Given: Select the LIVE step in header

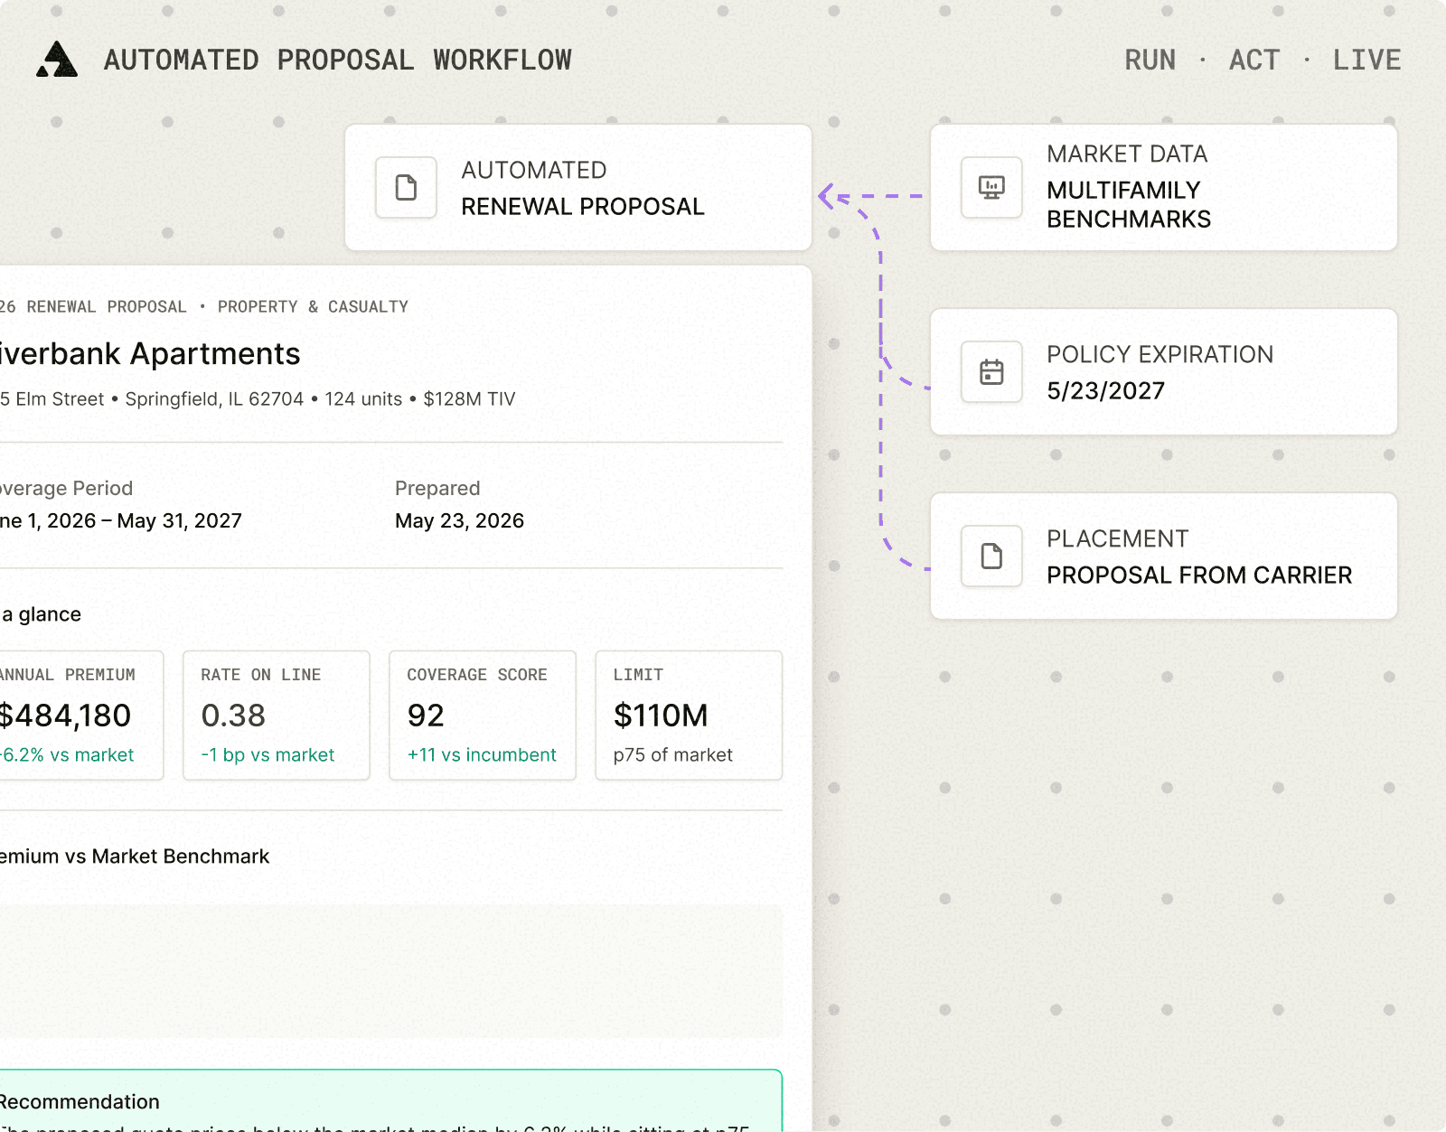Looking at the screenshot, I should [1366, 60].
